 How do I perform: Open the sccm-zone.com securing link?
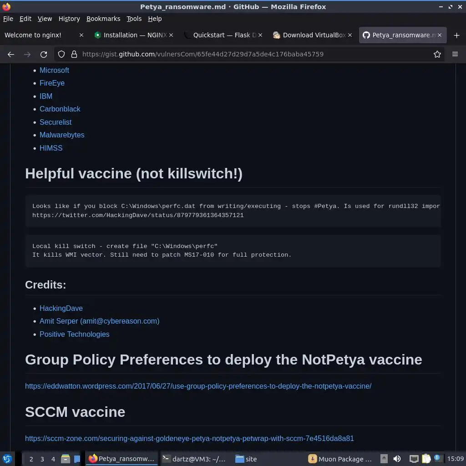coord(189,438)
